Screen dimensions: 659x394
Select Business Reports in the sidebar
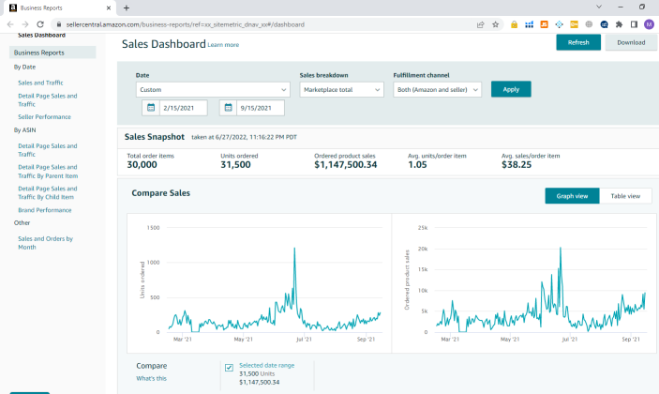coord(52,53)
